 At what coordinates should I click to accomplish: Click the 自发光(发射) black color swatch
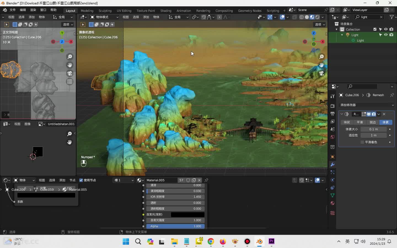(188, 215)
